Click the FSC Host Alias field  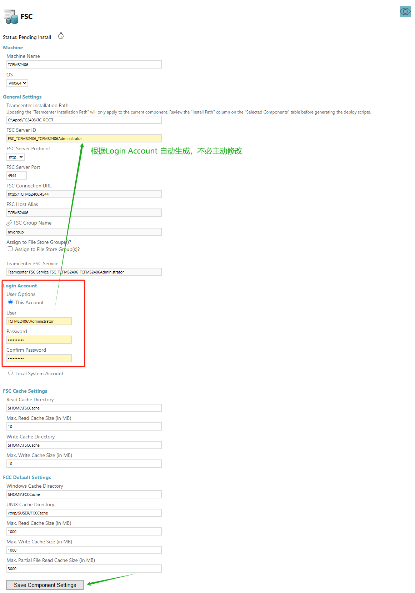coord(84,213)
